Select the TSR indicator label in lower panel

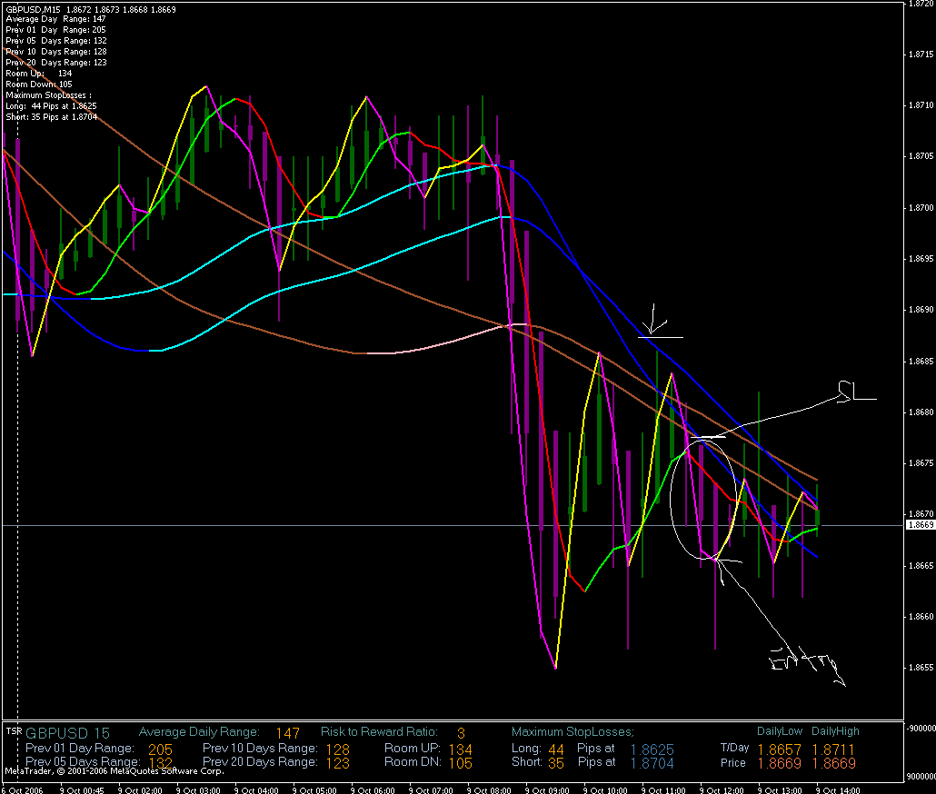pyautogui.click(x=14, y=729)
